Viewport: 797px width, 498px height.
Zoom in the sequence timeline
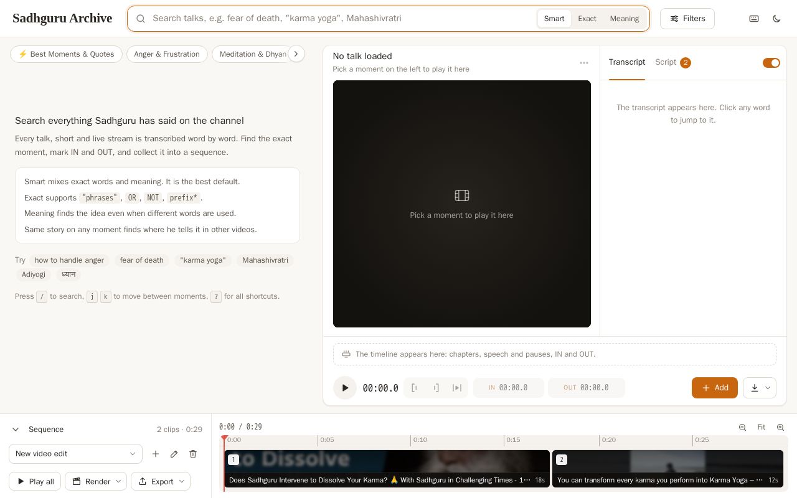click(780, 427)
